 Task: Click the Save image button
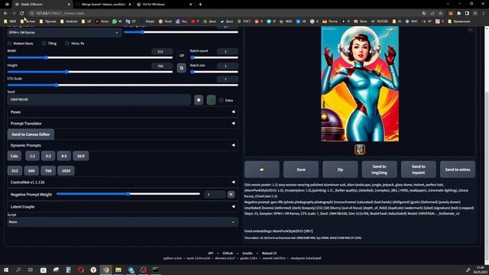(301, 170)
